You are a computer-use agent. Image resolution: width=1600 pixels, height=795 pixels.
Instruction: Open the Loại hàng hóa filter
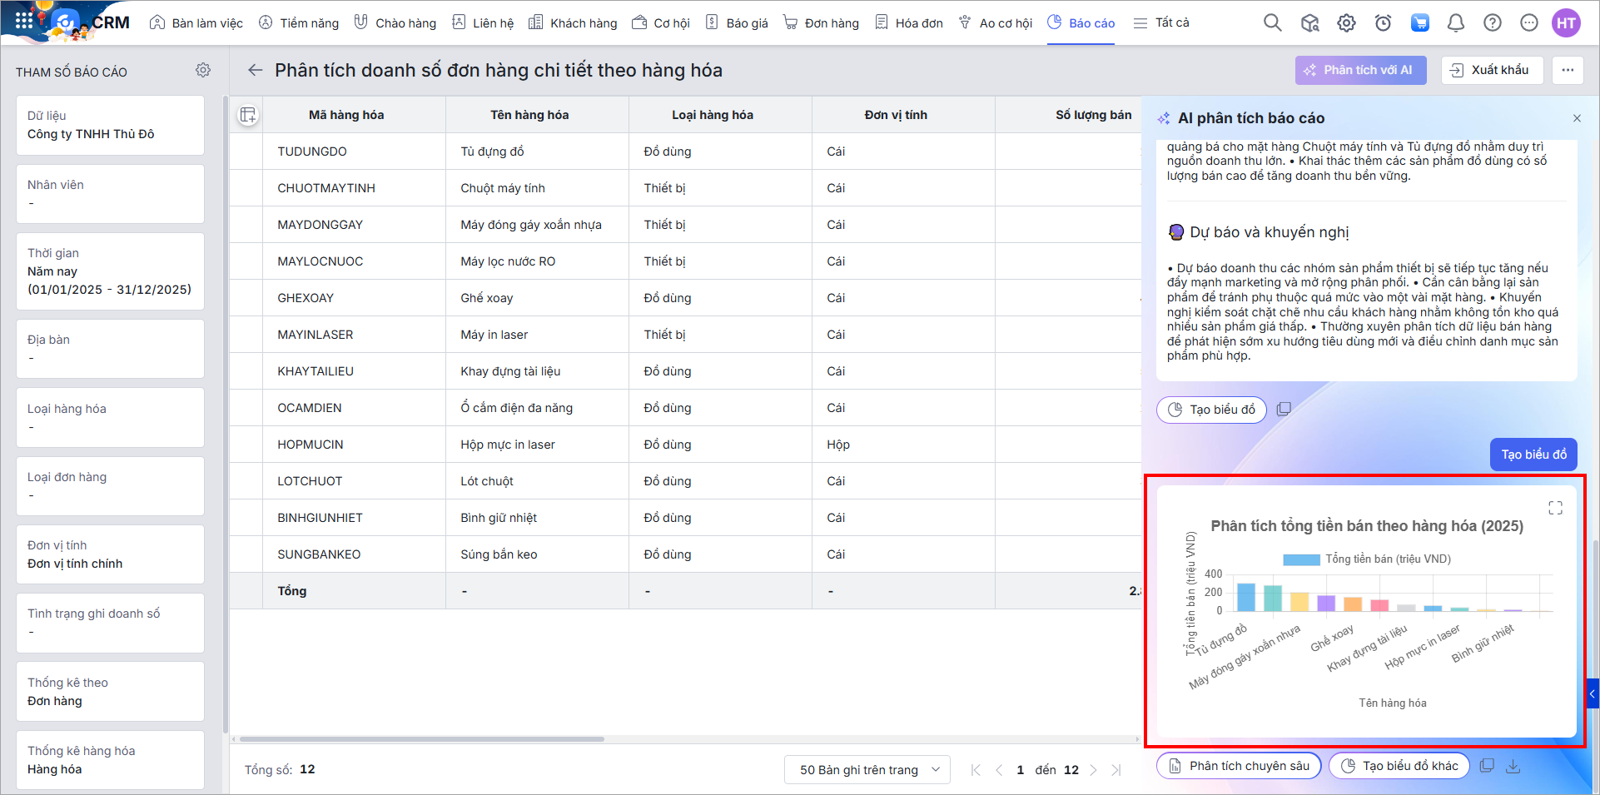click(110, 418)
